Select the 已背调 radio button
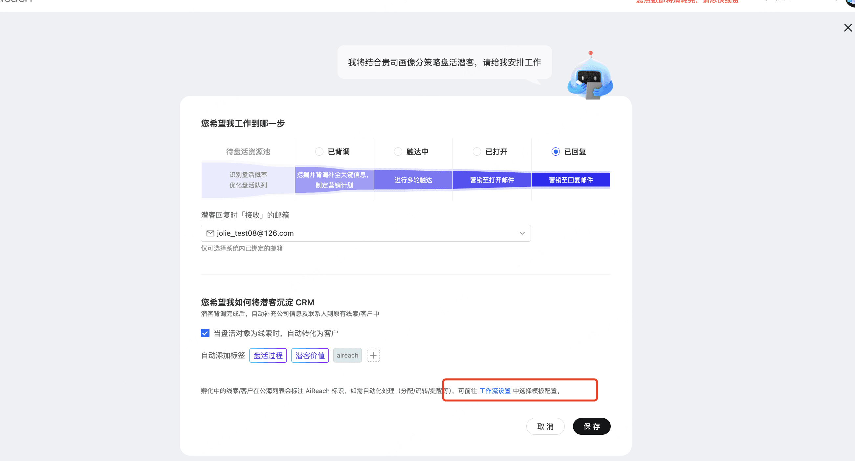The width and height of the screenshot is (855, 461). 319,152
